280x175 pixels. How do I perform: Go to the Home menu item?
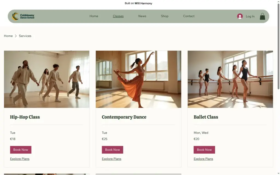click(x=94, y=16)
